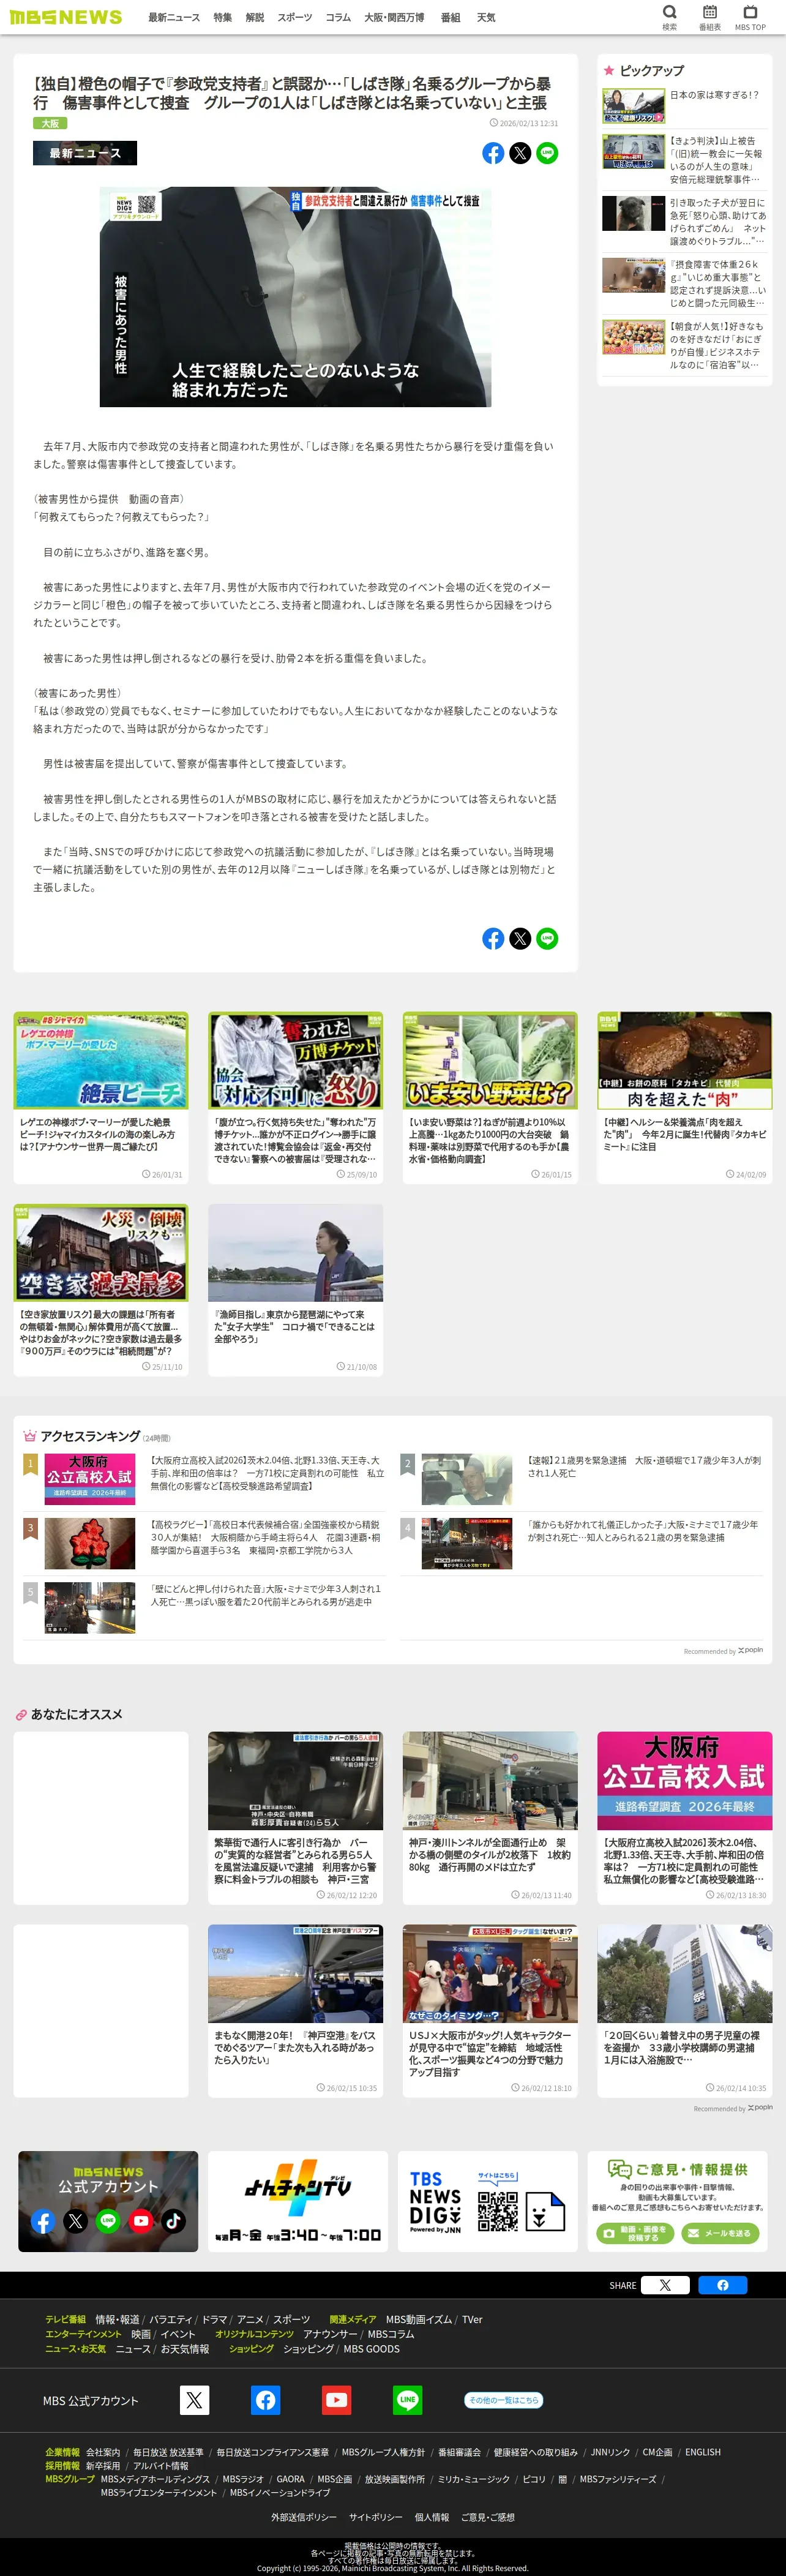Image resolution: width=786 pixels, height=2576 pixels.
Task: Open footer MBS GOODS link
Action: [x=371, y=2349]
